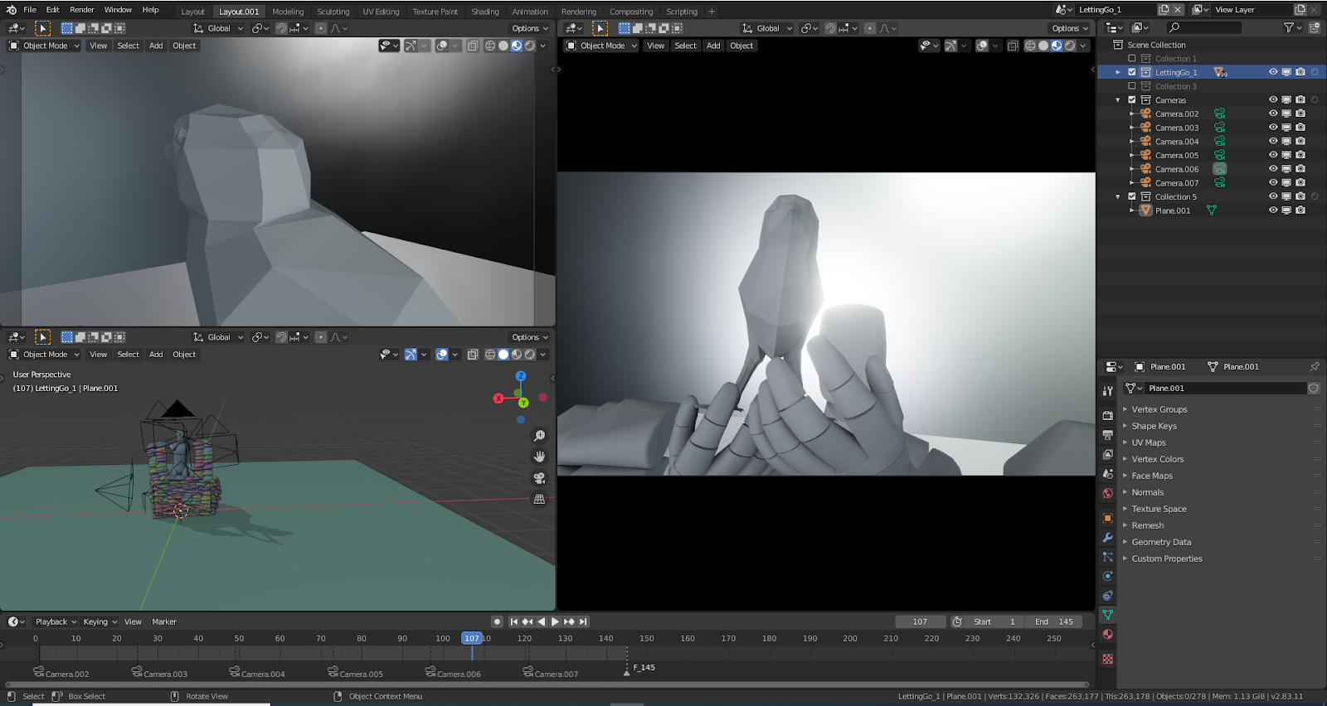Uncheck the Cameras collection checkbox
The height and width of the screenshot is (706, 1327).
point(1132,100)
